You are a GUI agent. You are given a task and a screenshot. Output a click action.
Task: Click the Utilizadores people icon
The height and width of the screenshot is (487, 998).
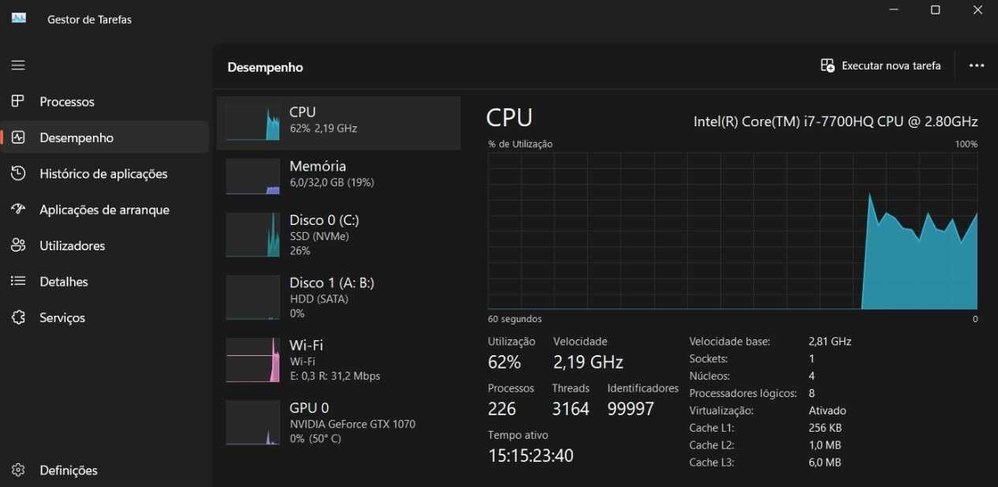click(x=18, y=245)
